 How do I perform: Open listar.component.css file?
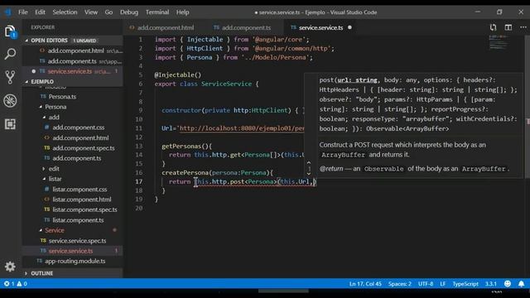79,190
